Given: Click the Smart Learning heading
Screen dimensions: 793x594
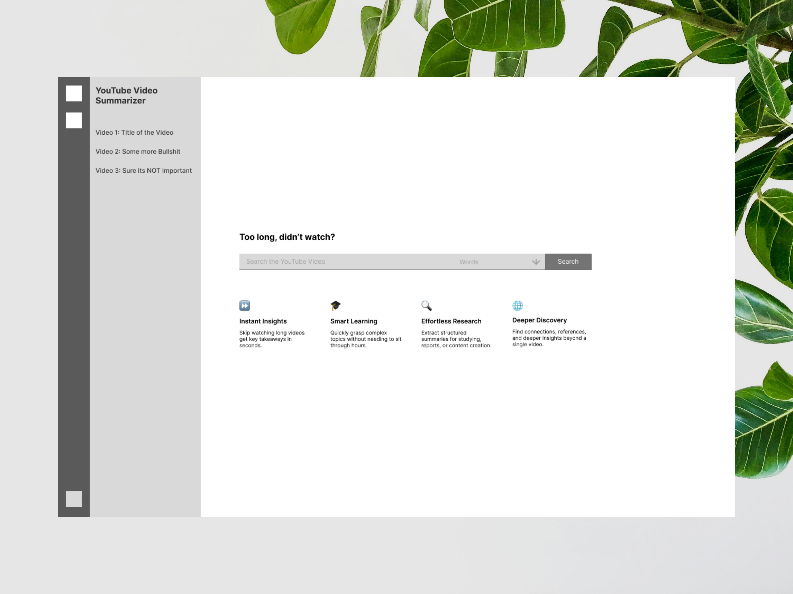Looking at the screenshot, I should coord(354,321).
